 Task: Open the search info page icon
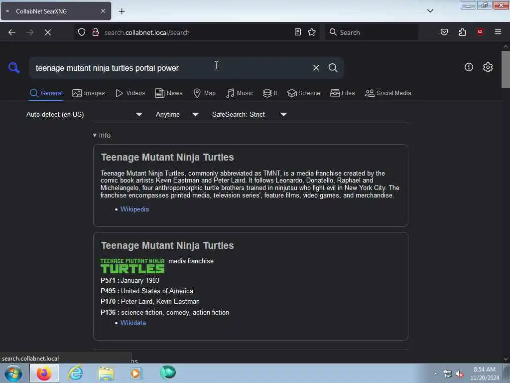[x=469, y=67]
